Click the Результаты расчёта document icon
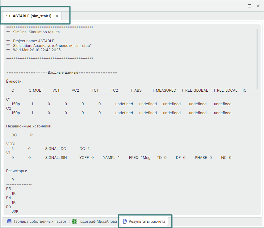Image resolution: width=264 pixels, height=228 pixels. point(125,222)
